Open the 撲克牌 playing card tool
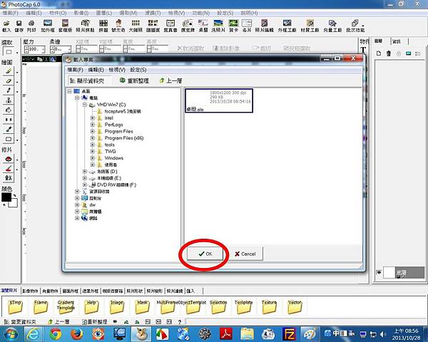Viewport: 428px width, 342px height. 188,26
